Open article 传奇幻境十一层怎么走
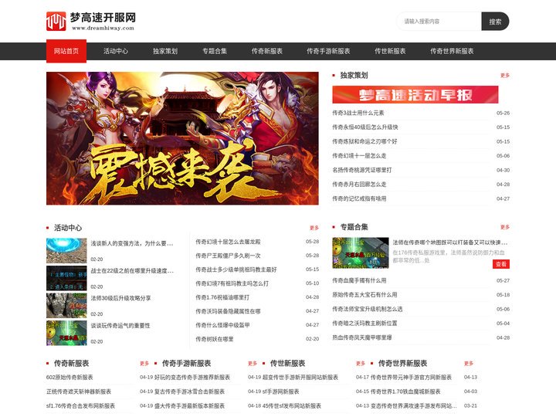The image size is (556, 417). [x=359, y=156]
